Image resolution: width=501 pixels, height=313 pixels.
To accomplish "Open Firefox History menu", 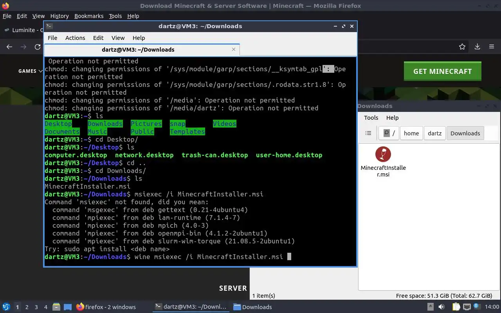I will pos(59,16).
